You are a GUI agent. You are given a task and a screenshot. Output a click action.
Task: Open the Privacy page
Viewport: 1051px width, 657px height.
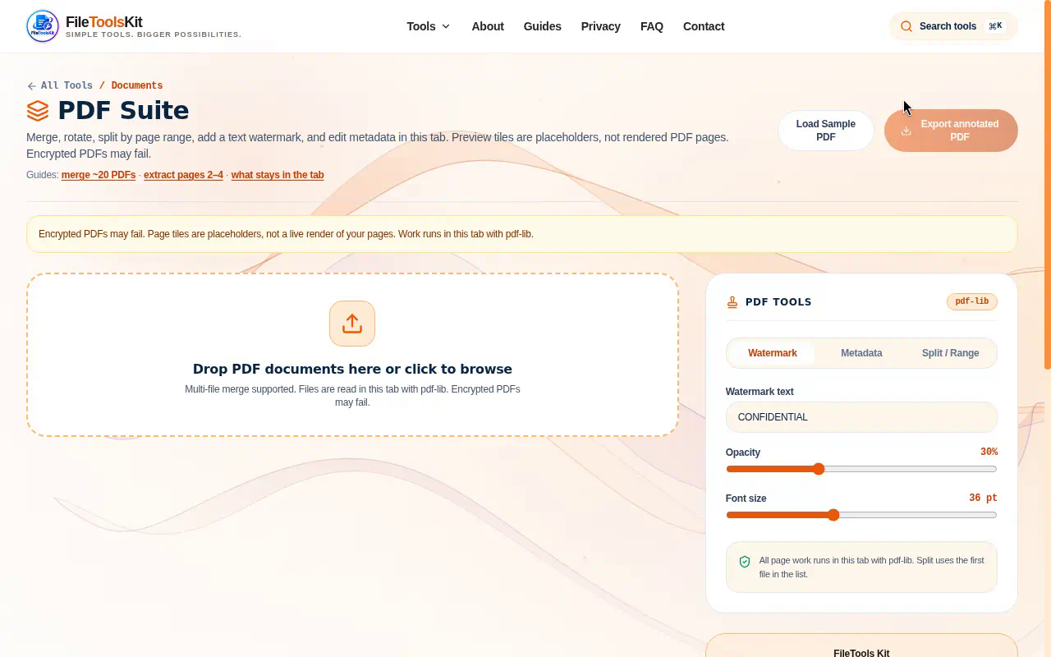pyautogui.click(x=601, y=26)
